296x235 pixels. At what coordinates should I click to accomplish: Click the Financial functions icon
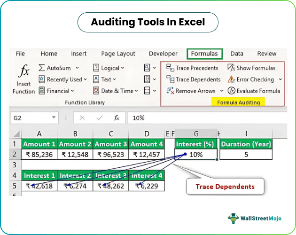41,91
